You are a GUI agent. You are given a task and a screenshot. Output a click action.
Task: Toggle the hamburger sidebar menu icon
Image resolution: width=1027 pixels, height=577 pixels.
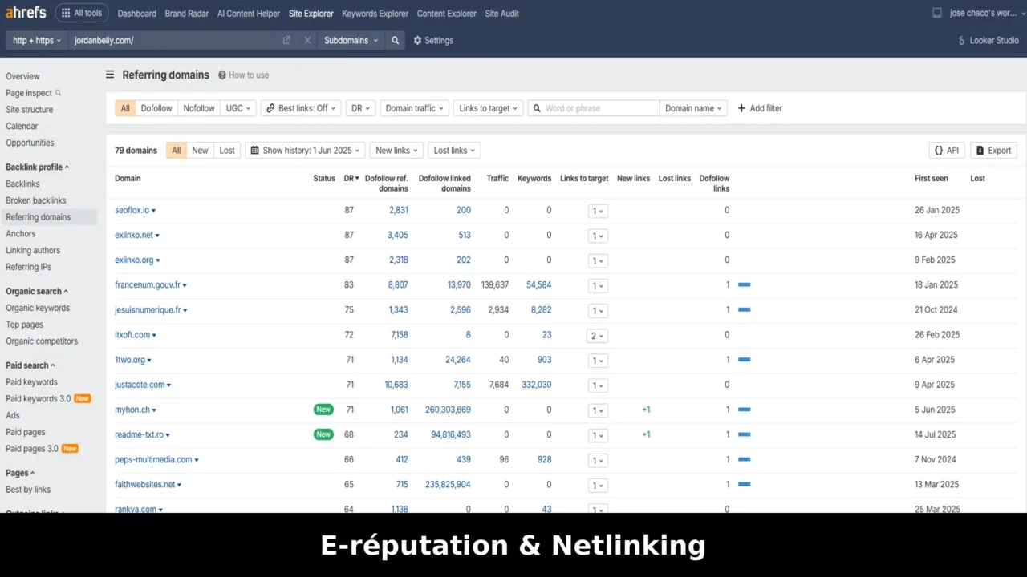110,75
